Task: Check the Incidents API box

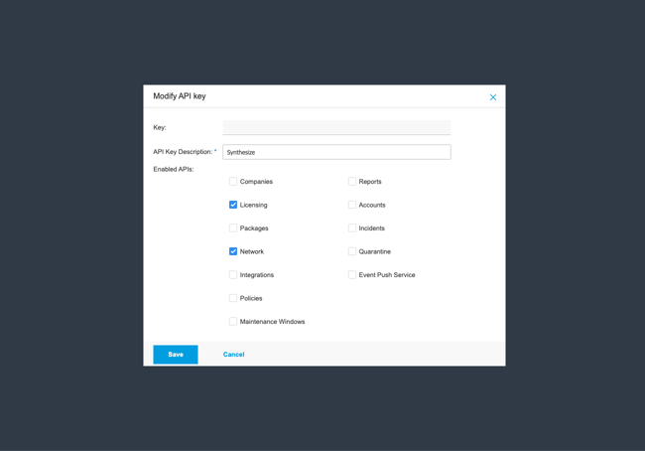Action: click(352, 228)
